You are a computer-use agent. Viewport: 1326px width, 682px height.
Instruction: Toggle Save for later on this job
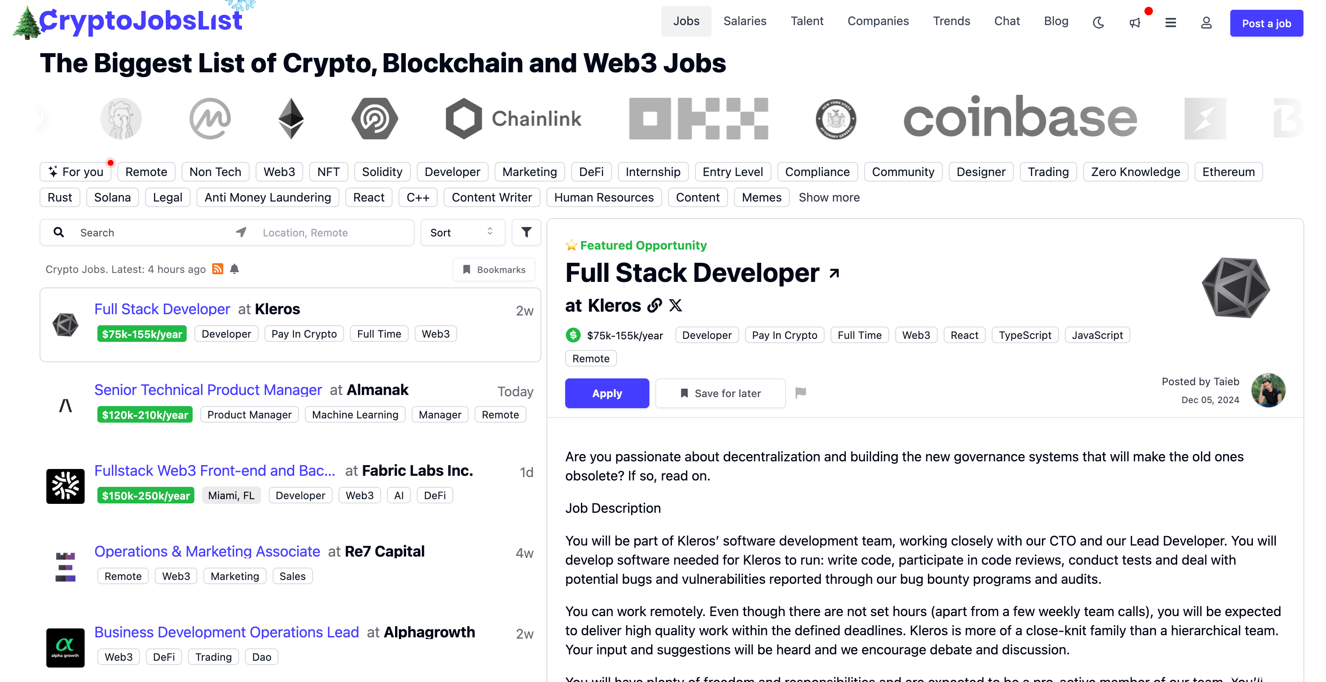tap(720, 394)
